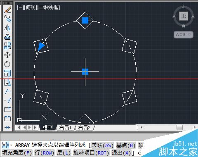Viewport: 198px width, 157px height.
Task: Open the 二维线框 visual style menu
Action: coord(49,7)
